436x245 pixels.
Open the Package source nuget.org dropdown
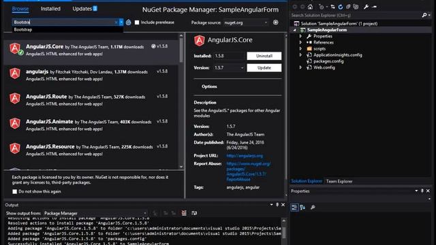[x=246, y=22]
